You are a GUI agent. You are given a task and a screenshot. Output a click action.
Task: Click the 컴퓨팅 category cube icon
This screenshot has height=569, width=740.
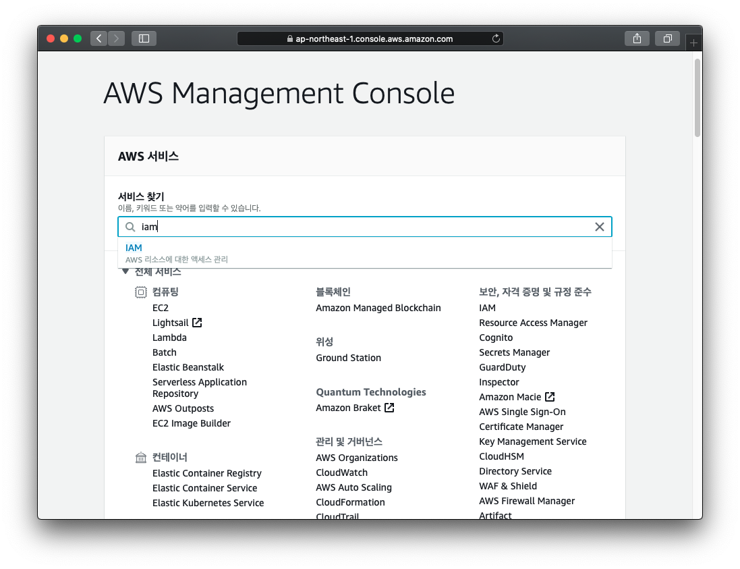tap(140, 292)
